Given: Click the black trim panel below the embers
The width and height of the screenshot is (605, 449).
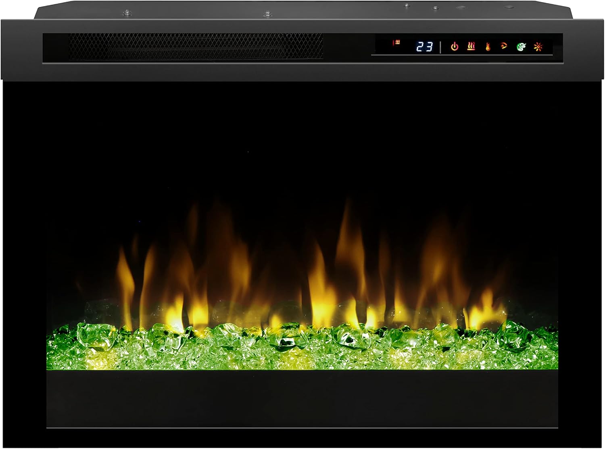Looking at the screenshot, I should coord(302,399).
